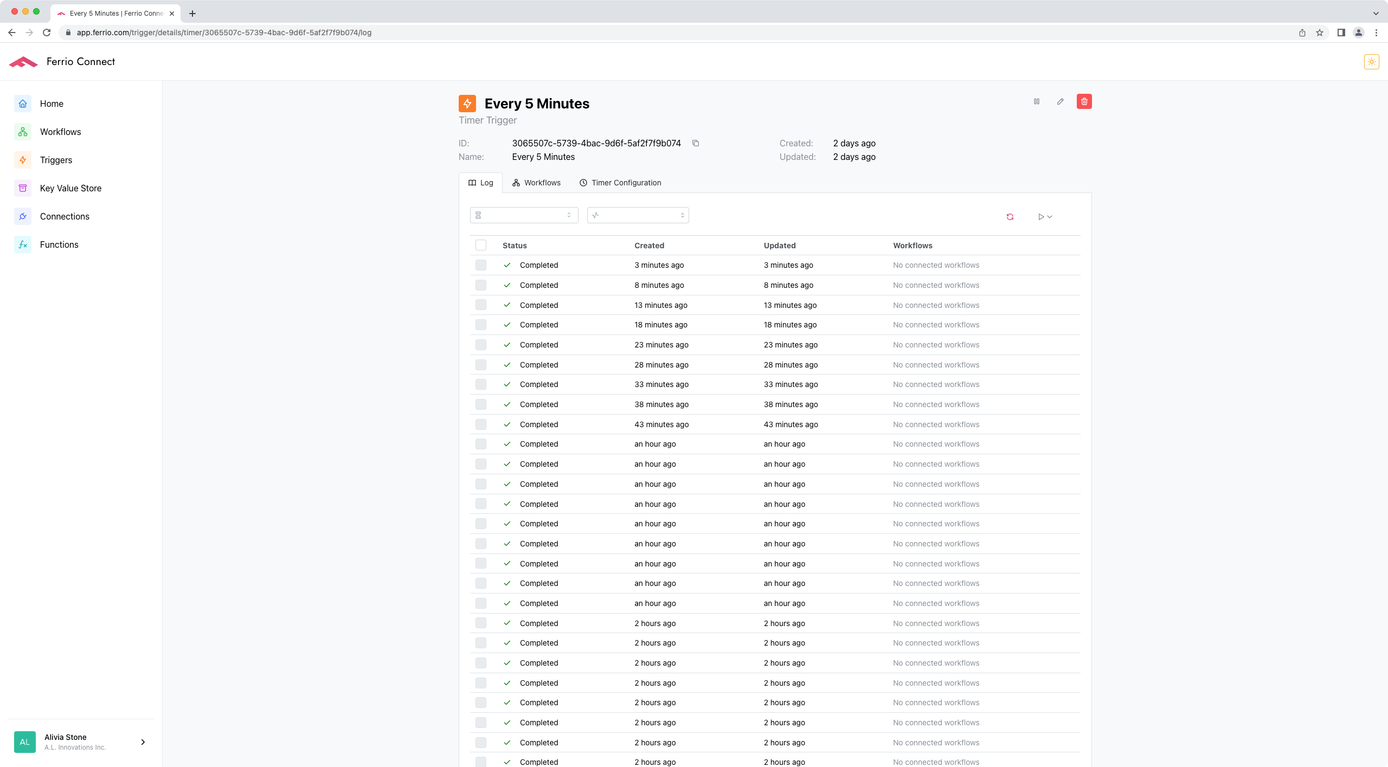Check the log entry from 43 minutes ago
The width and height of the screenshot is (1388, 767).
coord(481,424)
